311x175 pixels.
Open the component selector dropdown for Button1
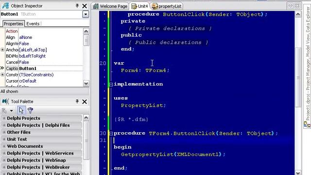coord(86,14)
